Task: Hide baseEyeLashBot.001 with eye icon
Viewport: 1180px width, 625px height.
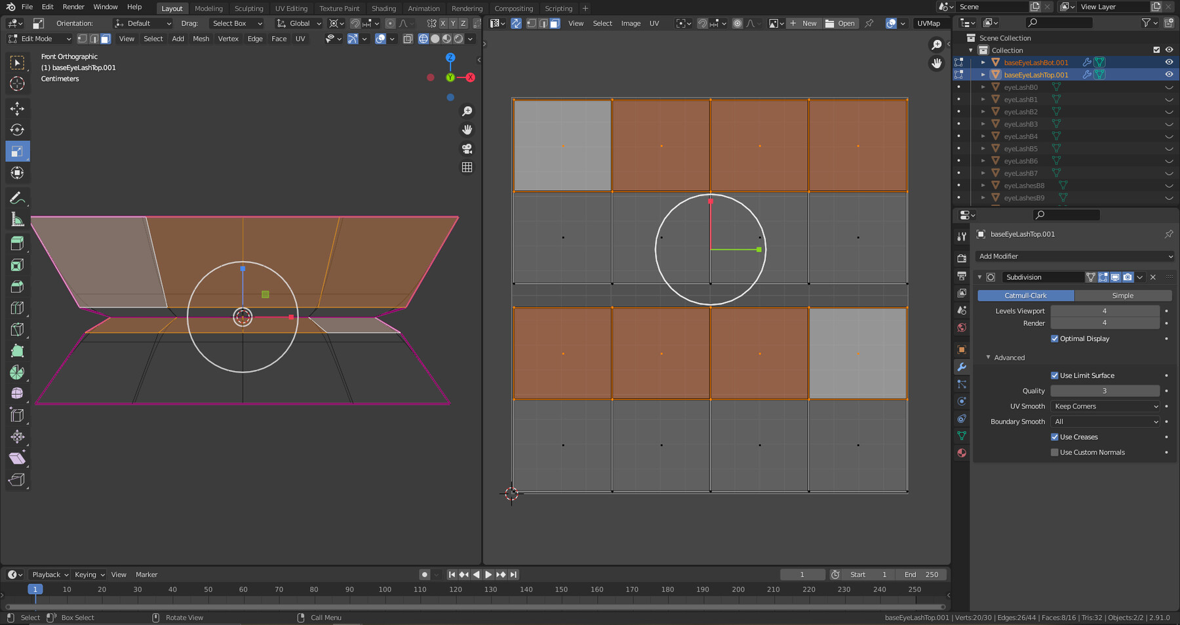Action: coord(1169,62)
